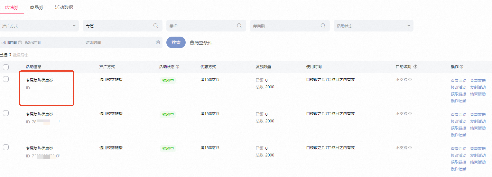The width and height of the screenshot is (492, 177).
Task: Click 修改活动 in the second coupon row
Action: click(459, 121)
